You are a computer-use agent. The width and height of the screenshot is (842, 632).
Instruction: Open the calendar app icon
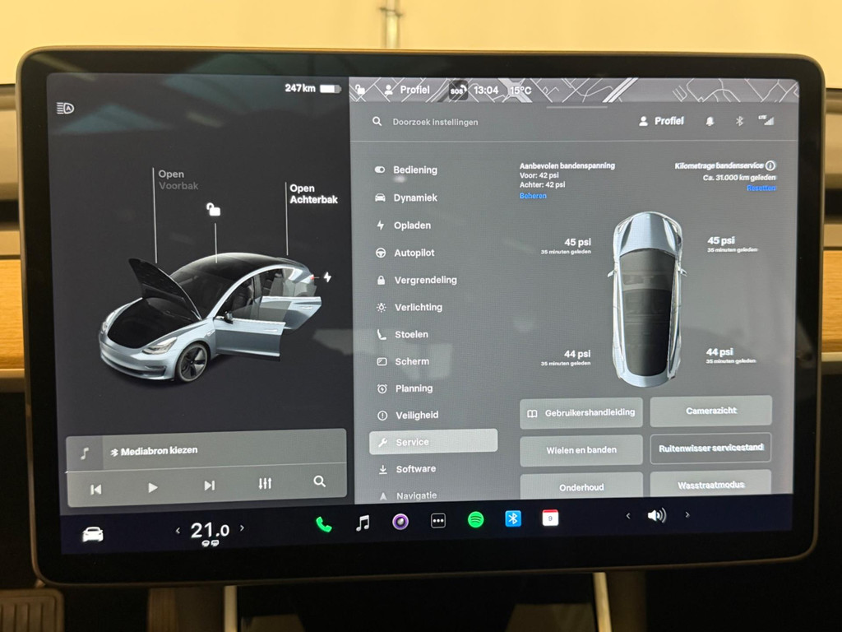click(550, 518)
